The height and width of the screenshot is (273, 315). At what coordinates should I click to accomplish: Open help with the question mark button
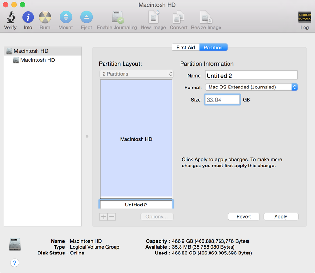15,263
